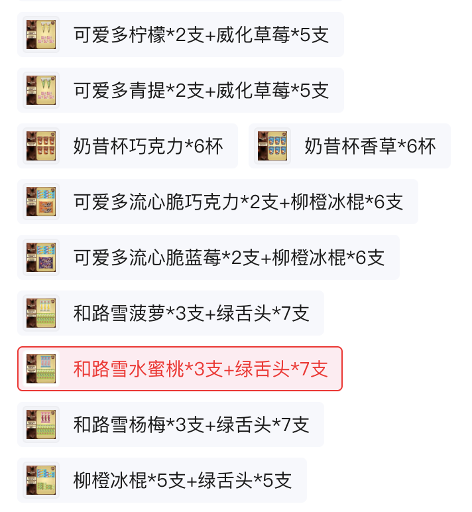
Task: Tap thumbnail of 和路雪杨梅 option
Action: [41, 424]
